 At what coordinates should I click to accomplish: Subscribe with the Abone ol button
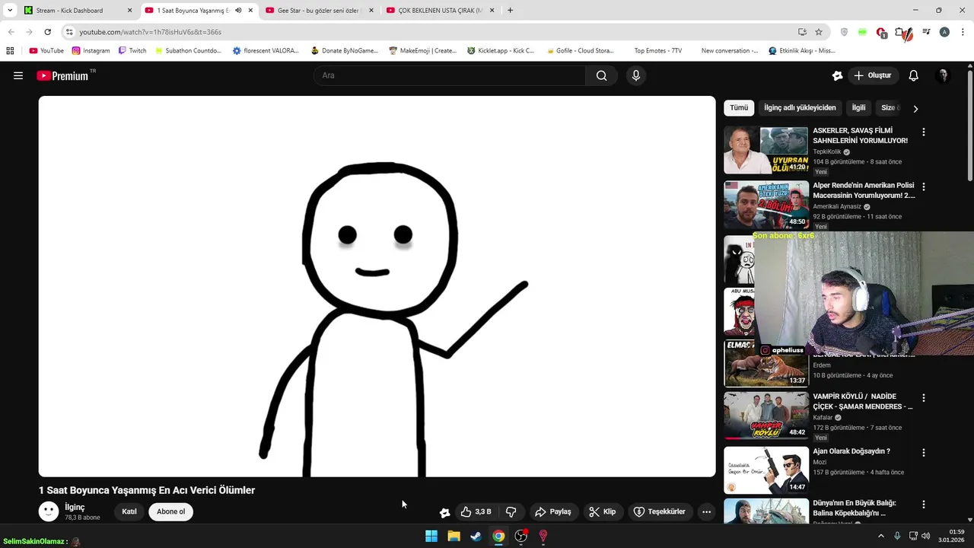pyautogui.click(x=170, y=511)
